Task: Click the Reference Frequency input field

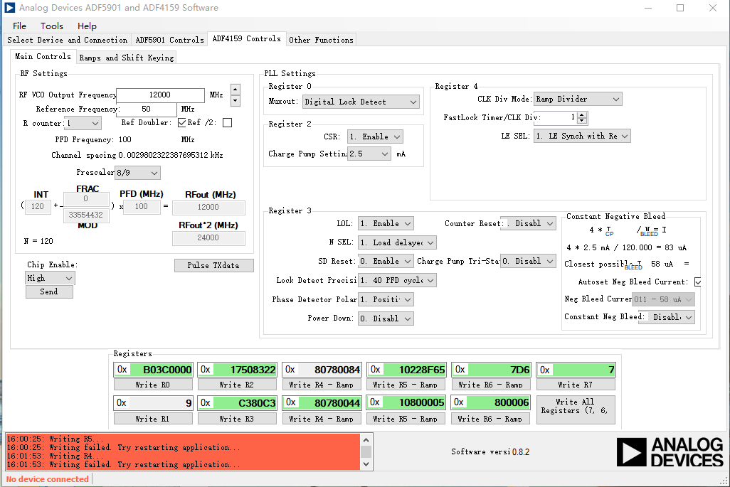Action: 147,109
